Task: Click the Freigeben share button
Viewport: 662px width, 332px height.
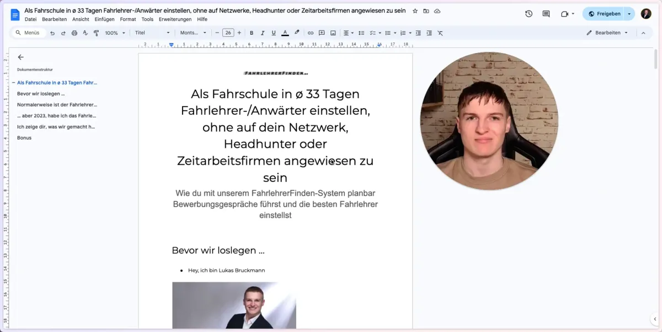Action: (604, 14)
